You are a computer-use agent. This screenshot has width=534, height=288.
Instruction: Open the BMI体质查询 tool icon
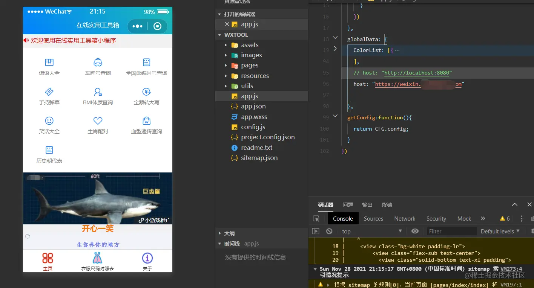(98, 91)
